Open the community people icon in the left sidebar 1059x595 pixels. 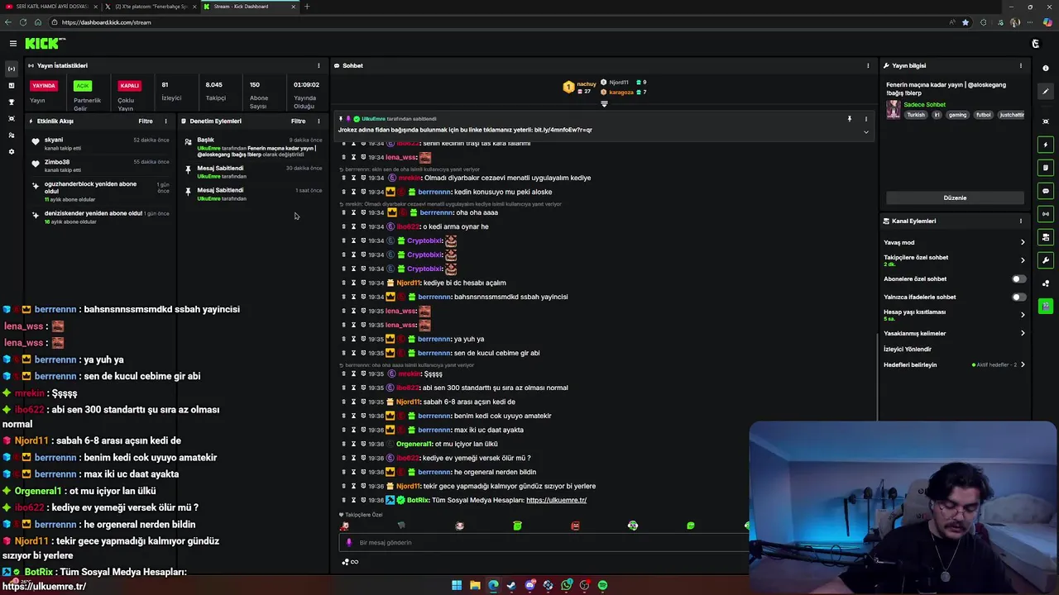pos(12,135)
